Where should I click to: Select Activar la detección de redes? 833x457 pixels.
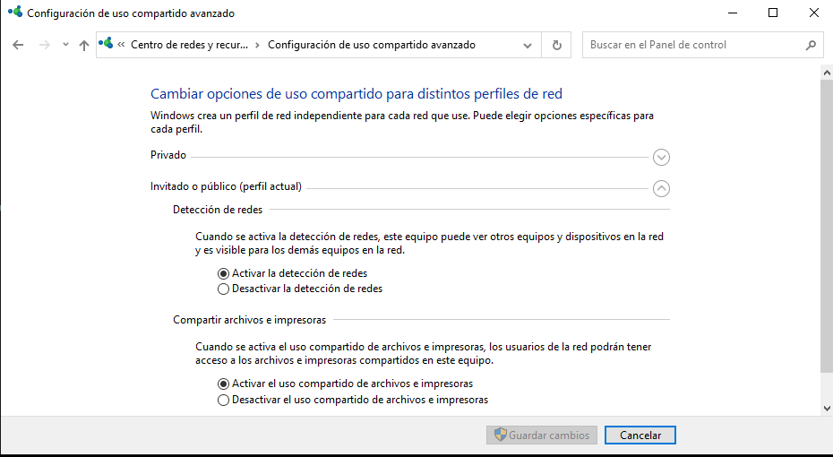(224, 273)
